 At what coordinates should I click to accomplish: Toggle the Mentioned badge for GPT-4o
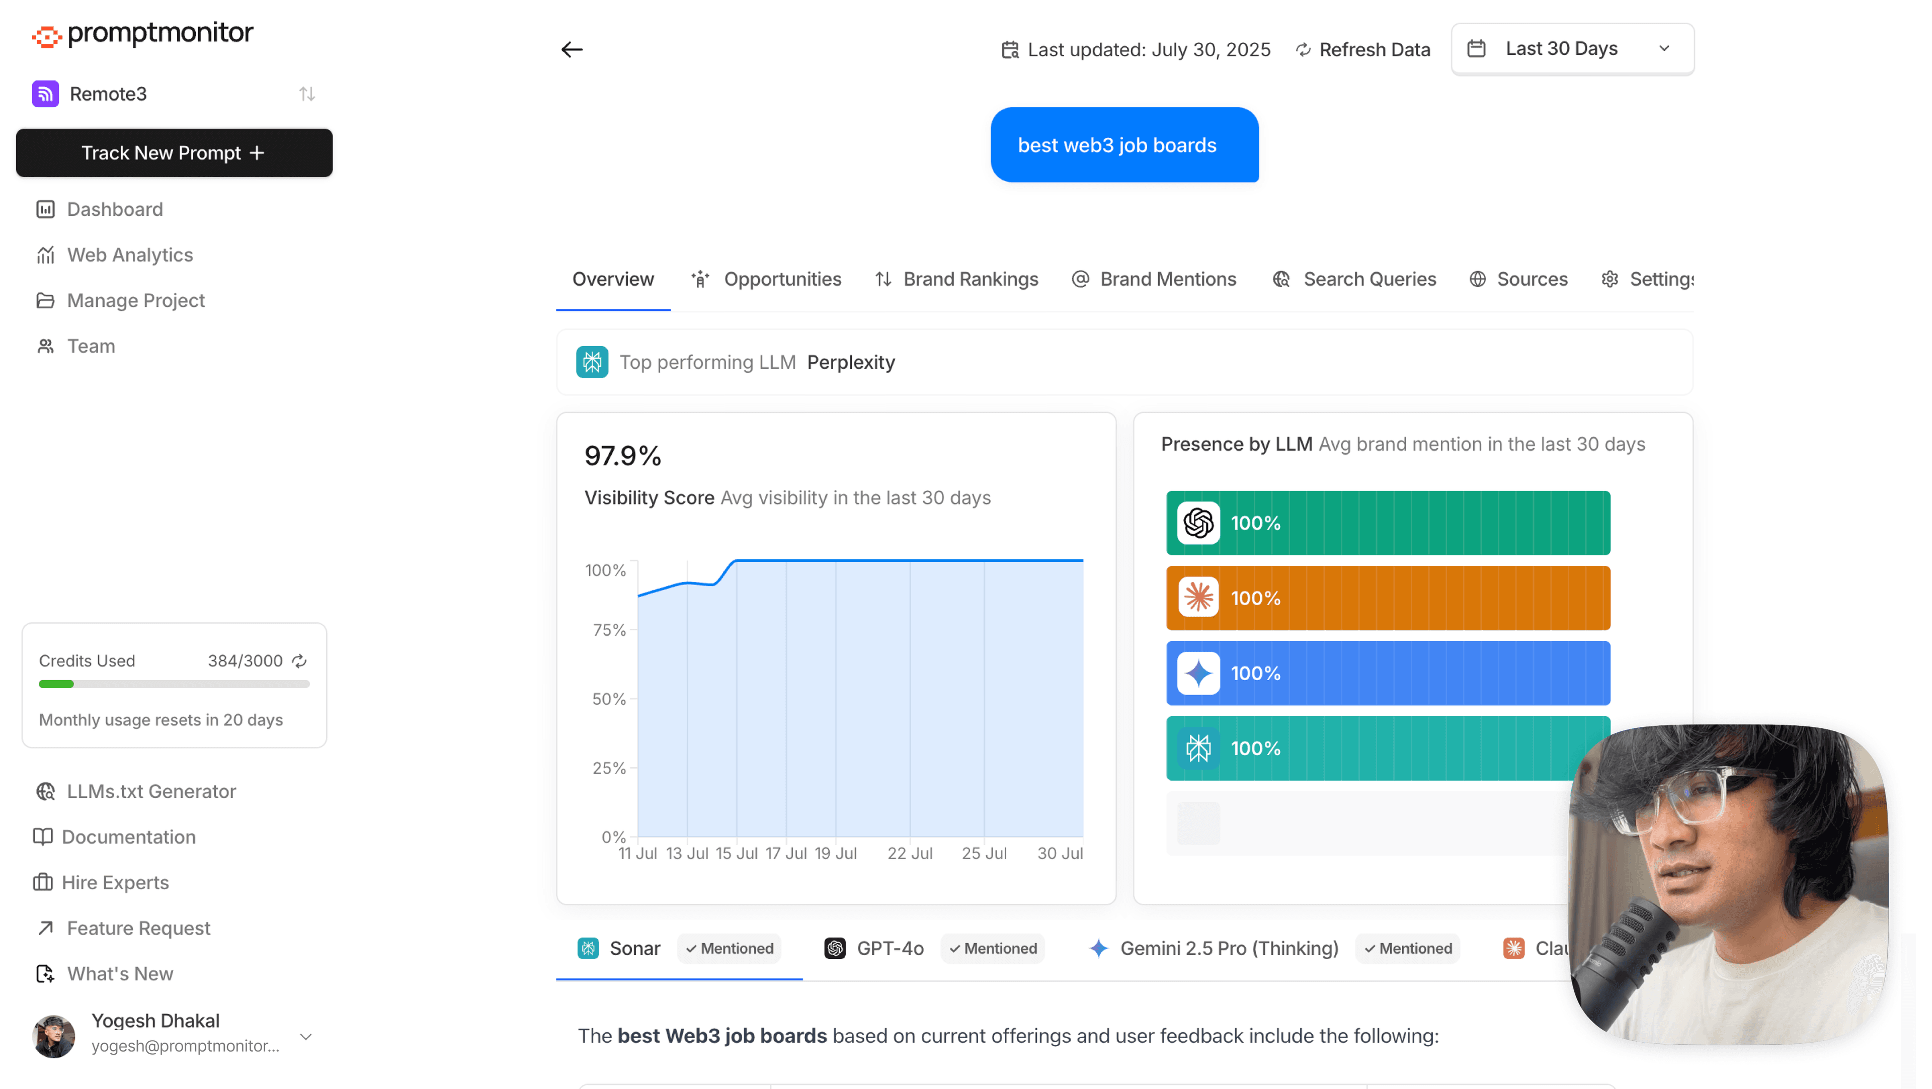992,948
